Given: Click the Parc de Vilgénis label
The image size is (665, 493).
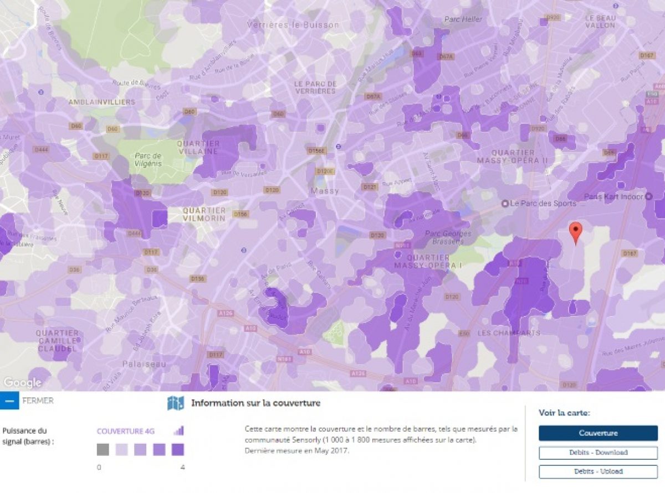Looking at the screenshot, I should (x=147, y=159).
